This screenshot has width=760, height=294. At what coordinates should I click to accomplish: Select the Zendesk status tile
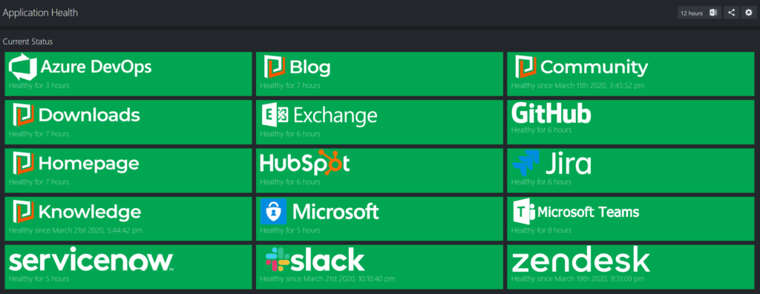click(x=631, y=267)
